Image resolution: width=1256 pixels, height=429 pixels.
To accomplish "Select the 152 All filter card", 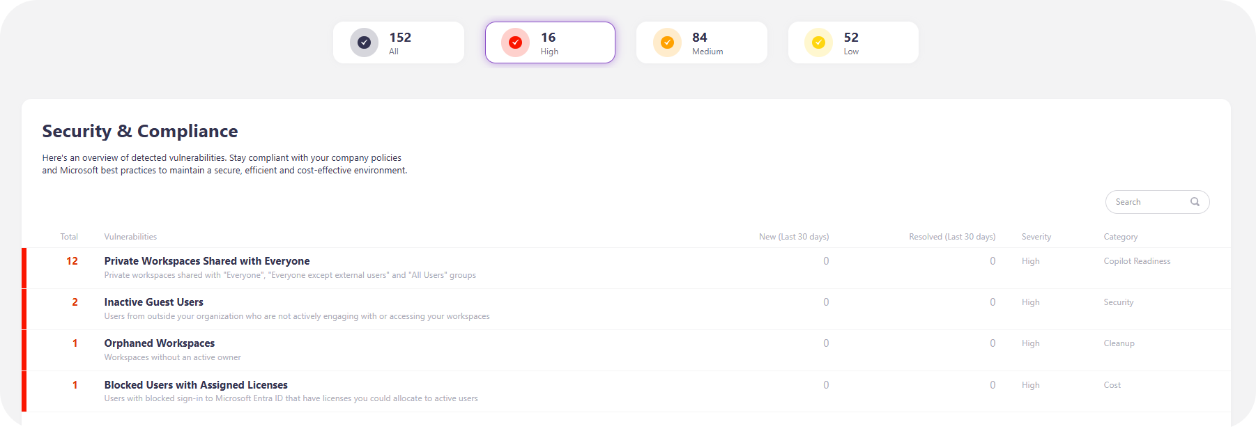I will pos(399,42).
